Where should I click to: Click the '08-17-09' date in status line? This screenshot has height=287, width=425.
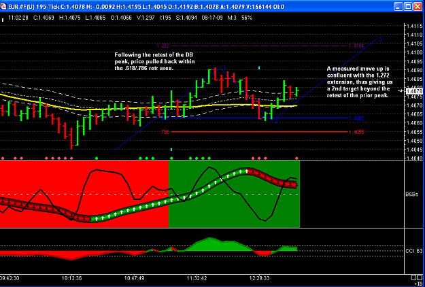(211, 18)
